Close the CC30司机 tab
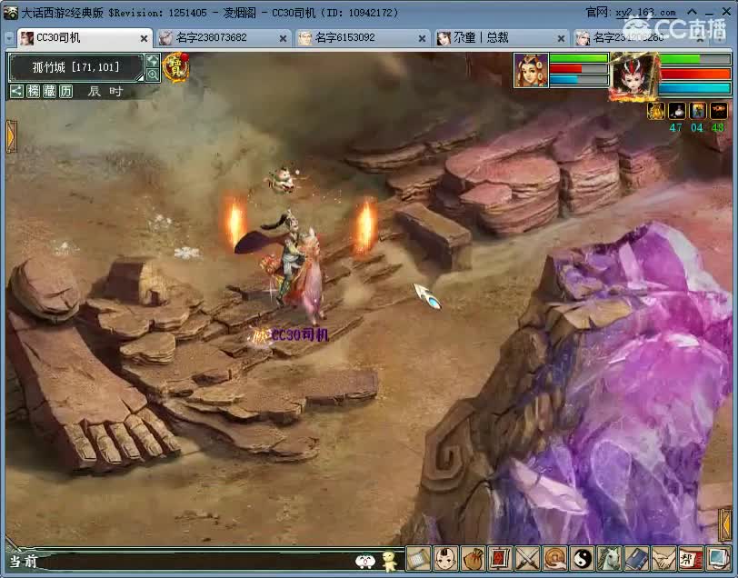This screenshot has height=578, width=738. pos(144,38)
